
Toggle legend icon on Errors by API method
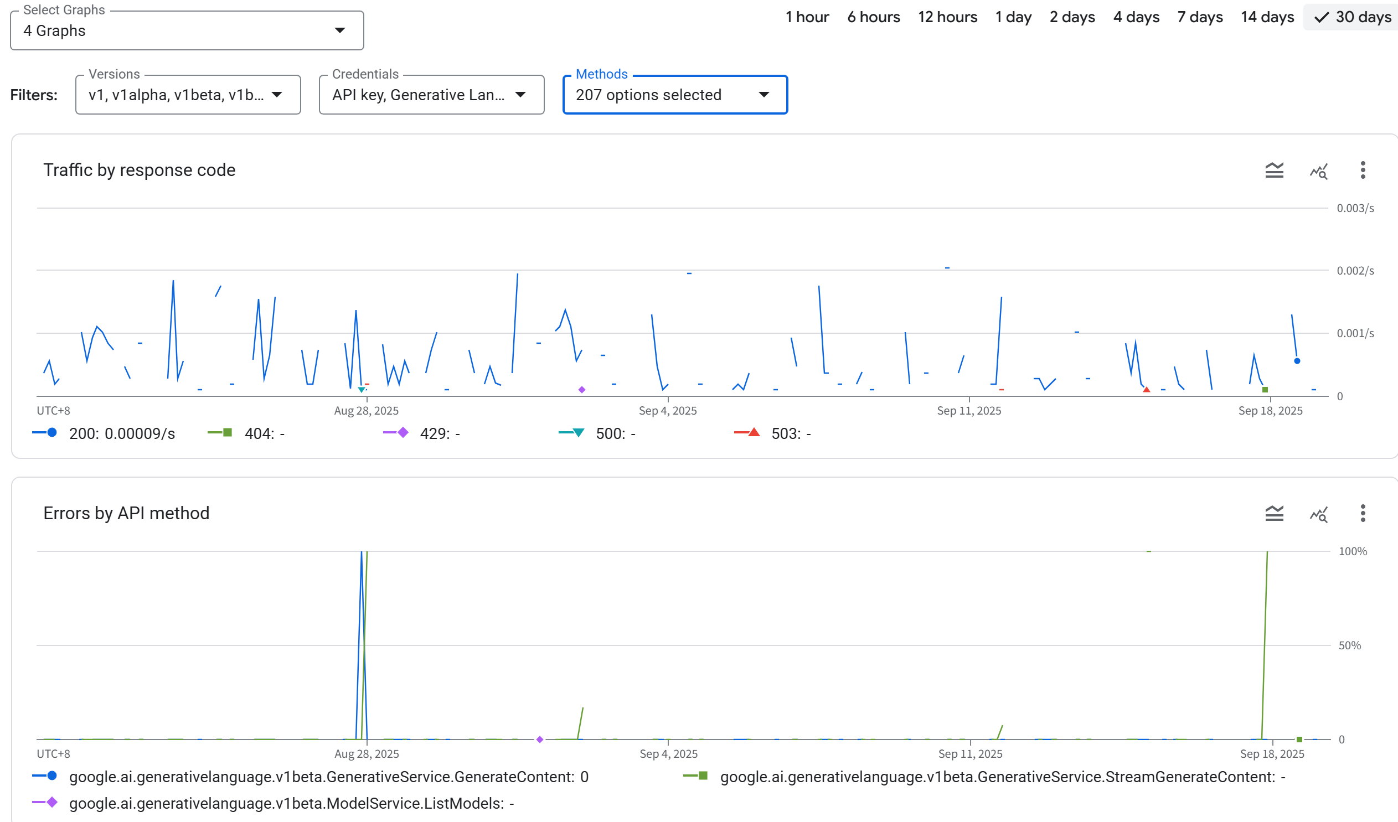point(1275,514)
